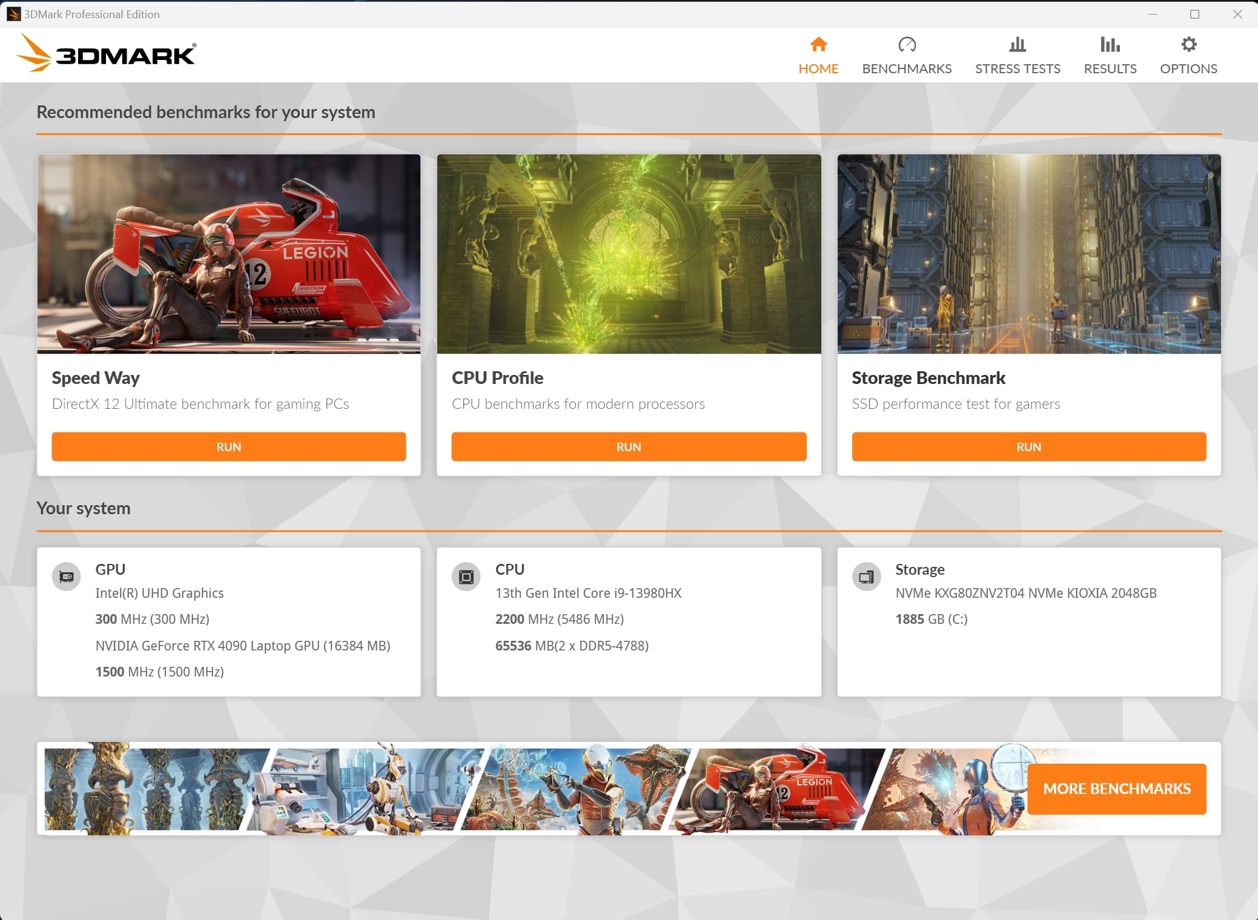Click the GPU card icon
The width and height of the screenshot is (1258, 920).
tap(66, 577)
